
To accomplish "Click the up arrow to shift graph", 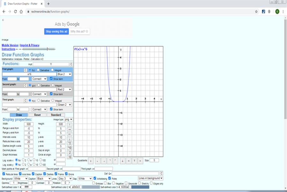I will [x=70, y=124].
